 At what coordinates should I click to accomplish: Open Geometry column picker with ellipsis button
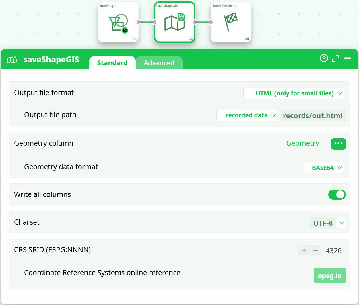pos(338,144)
